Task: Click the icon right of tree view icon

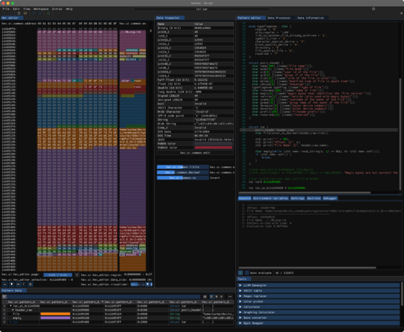Action: 216,297
